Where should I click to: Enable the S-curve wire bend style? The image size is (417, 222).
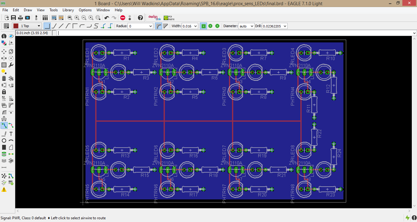coord(96,26)
